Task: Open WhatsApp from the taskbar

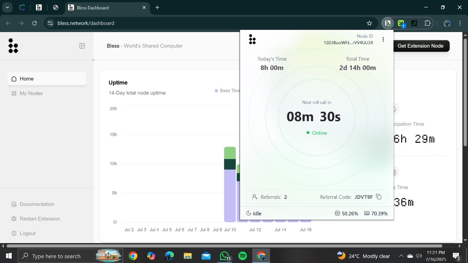Action: (224, 256)
